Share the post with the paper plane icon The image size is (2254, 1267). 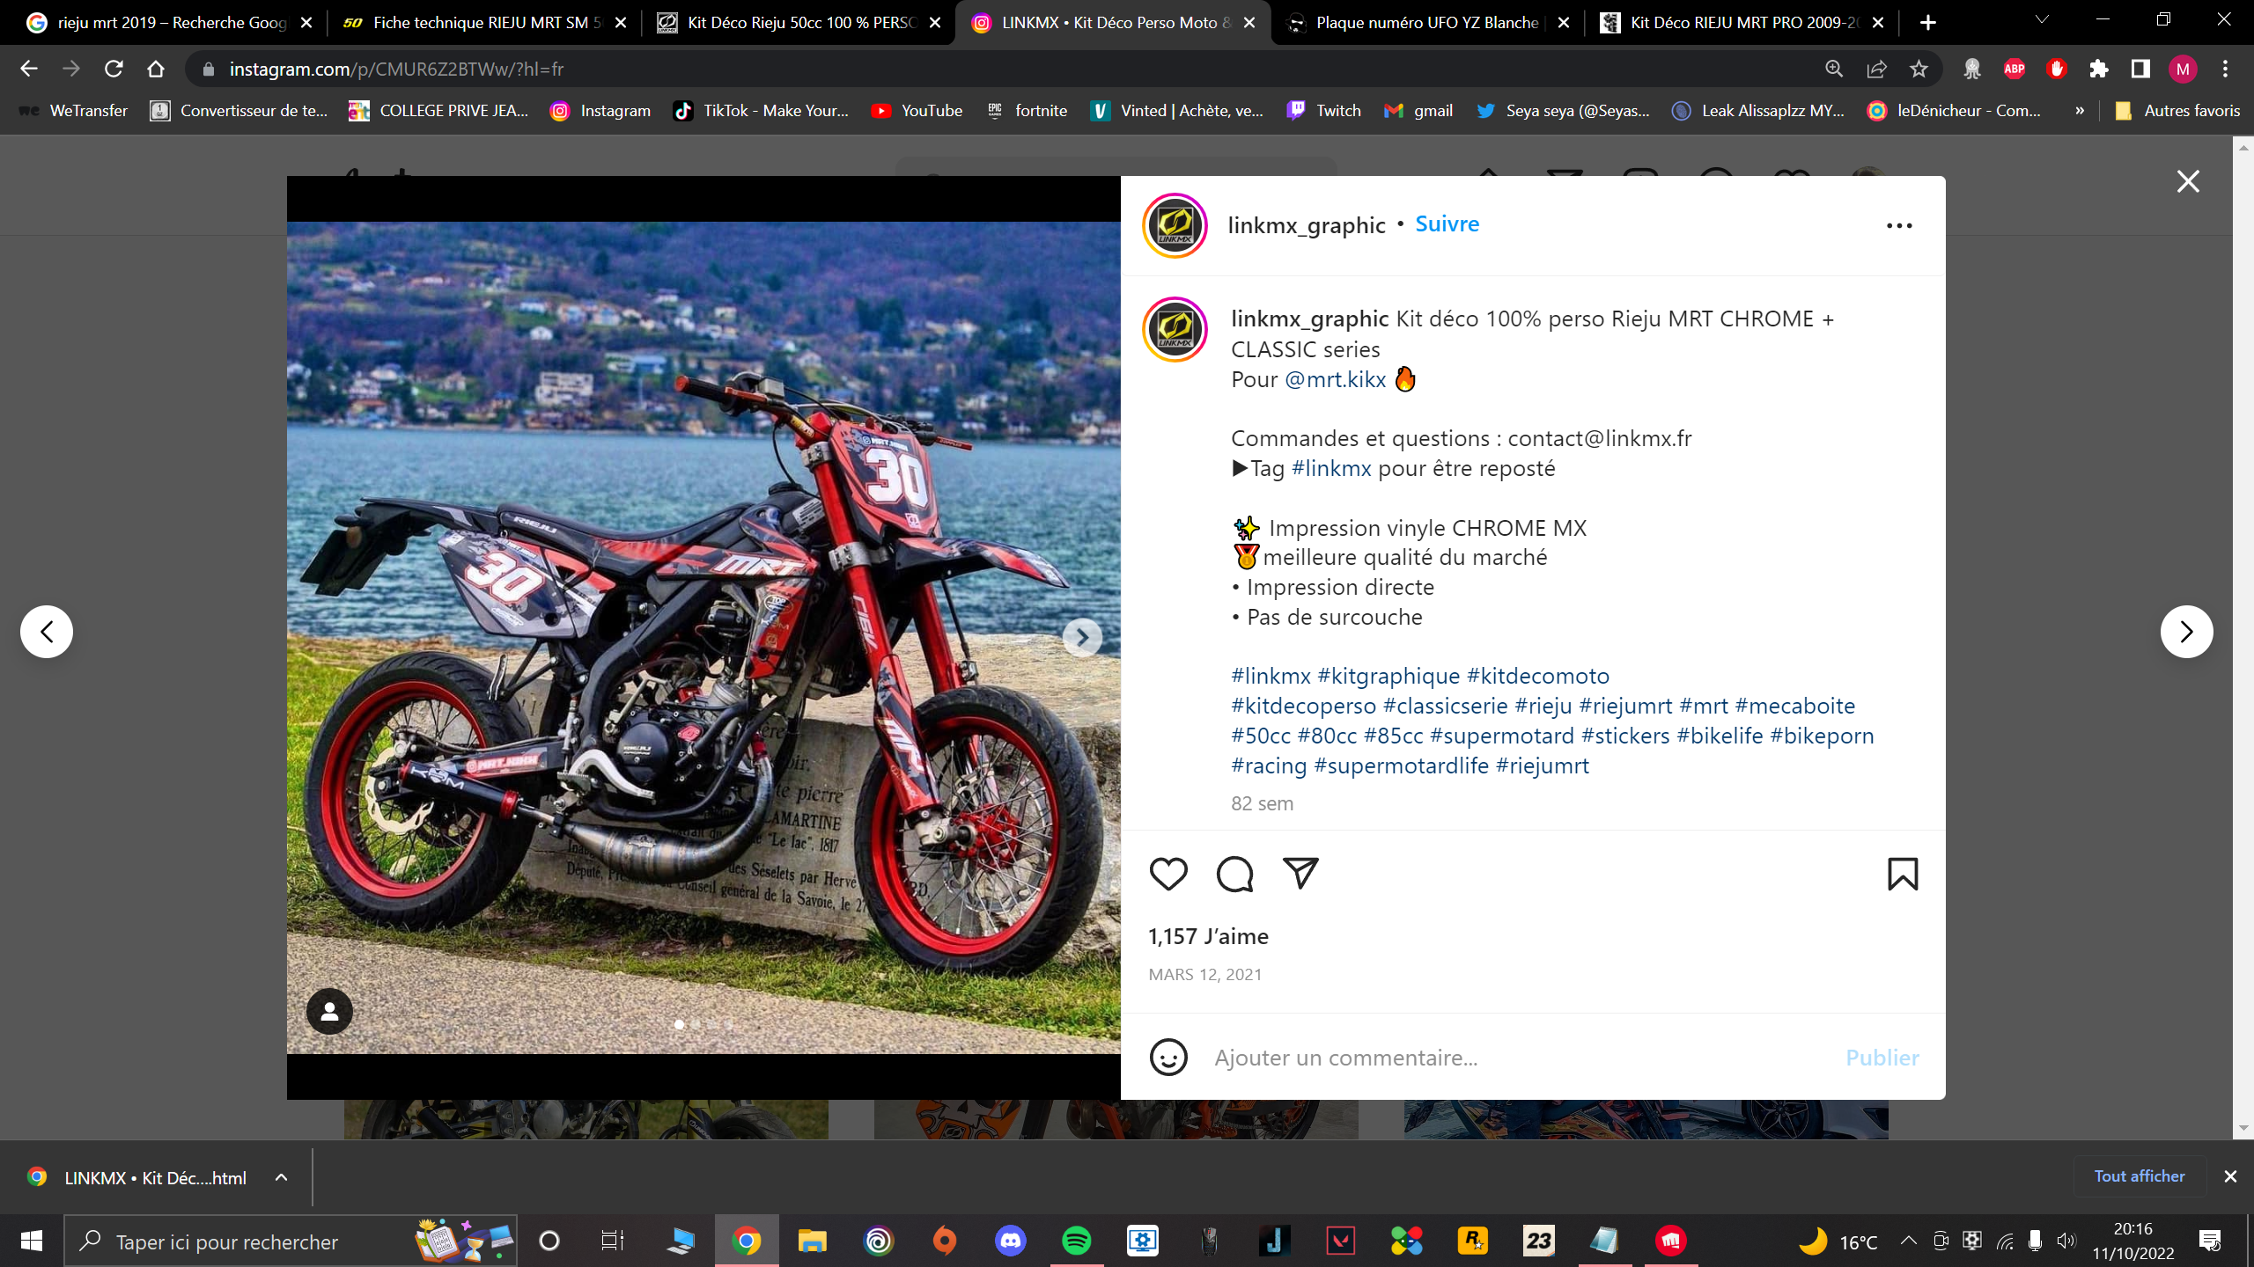point(1300,872)
